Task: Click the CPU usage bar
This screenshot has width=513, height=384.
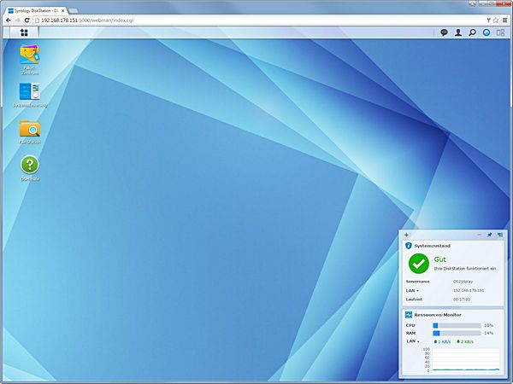Action: (x=457, y=326)
